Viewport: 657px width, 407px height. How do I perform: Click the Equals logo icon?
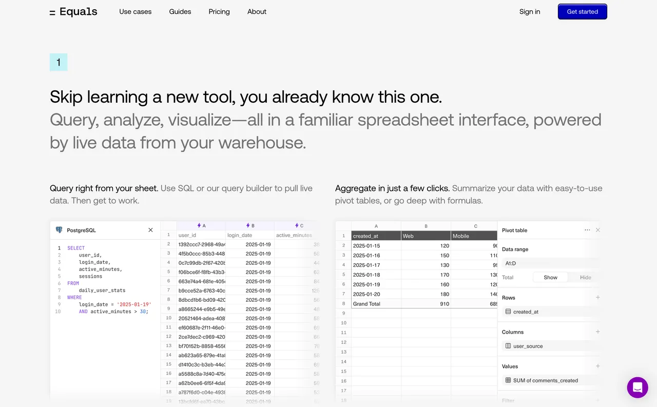click(x=52, y=11)
